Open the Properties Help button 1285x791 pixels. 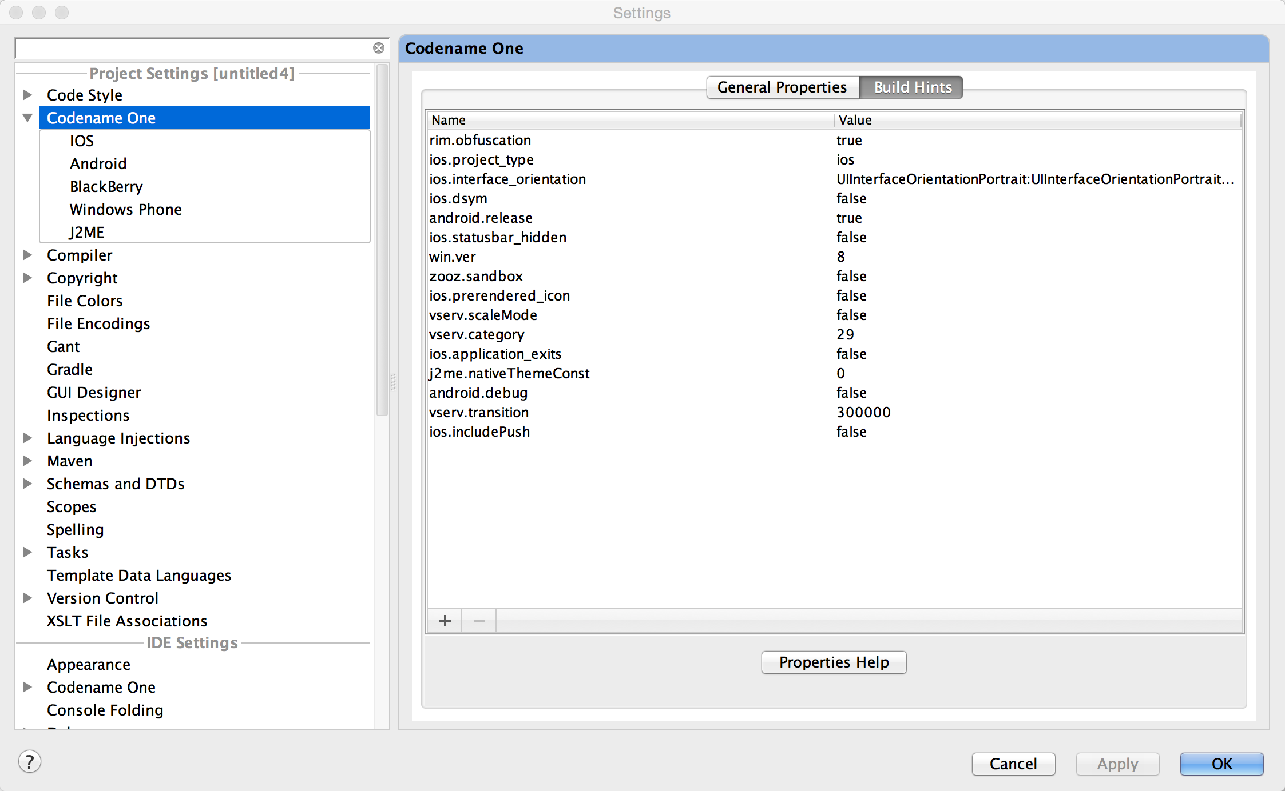(834, 662)
